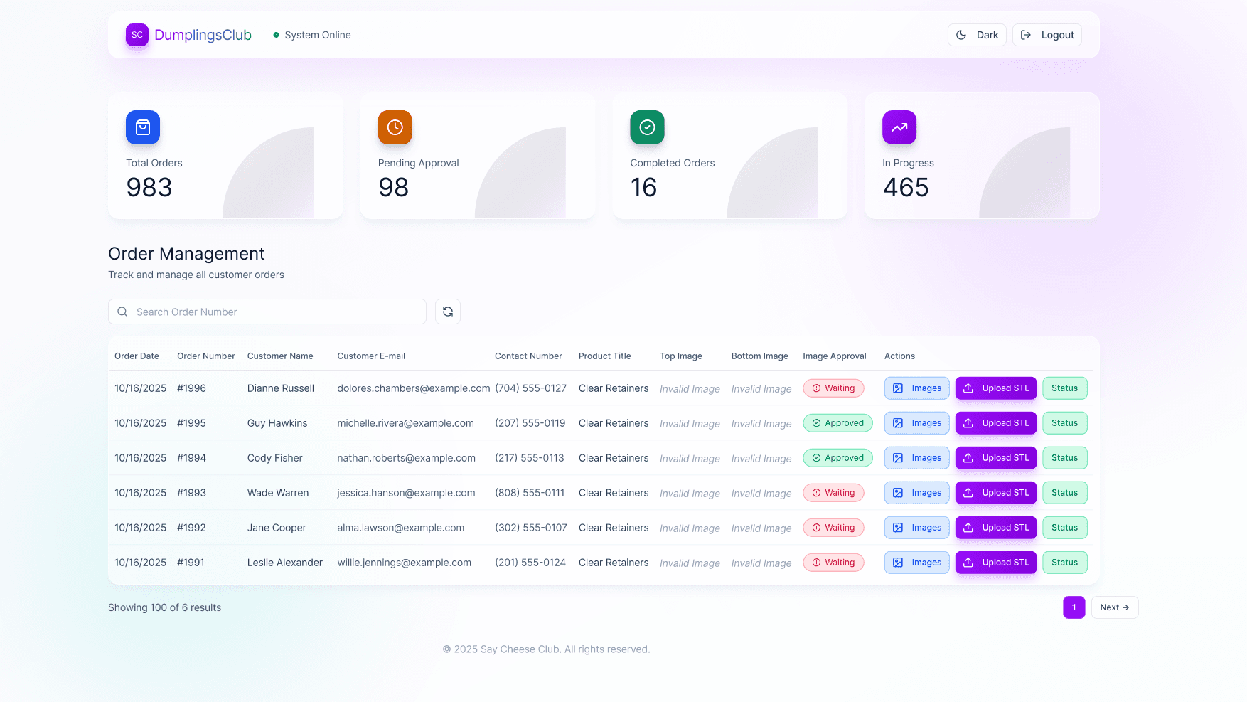Click the System Online status indicator
Image resolution: width=1247 pixels, height=702 pixels.
point(311,34)
